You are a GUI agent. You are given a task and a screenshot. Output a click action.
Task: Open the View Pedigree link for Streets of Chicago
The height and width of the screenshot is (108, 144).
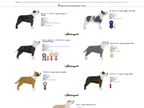tap(56, 23)
